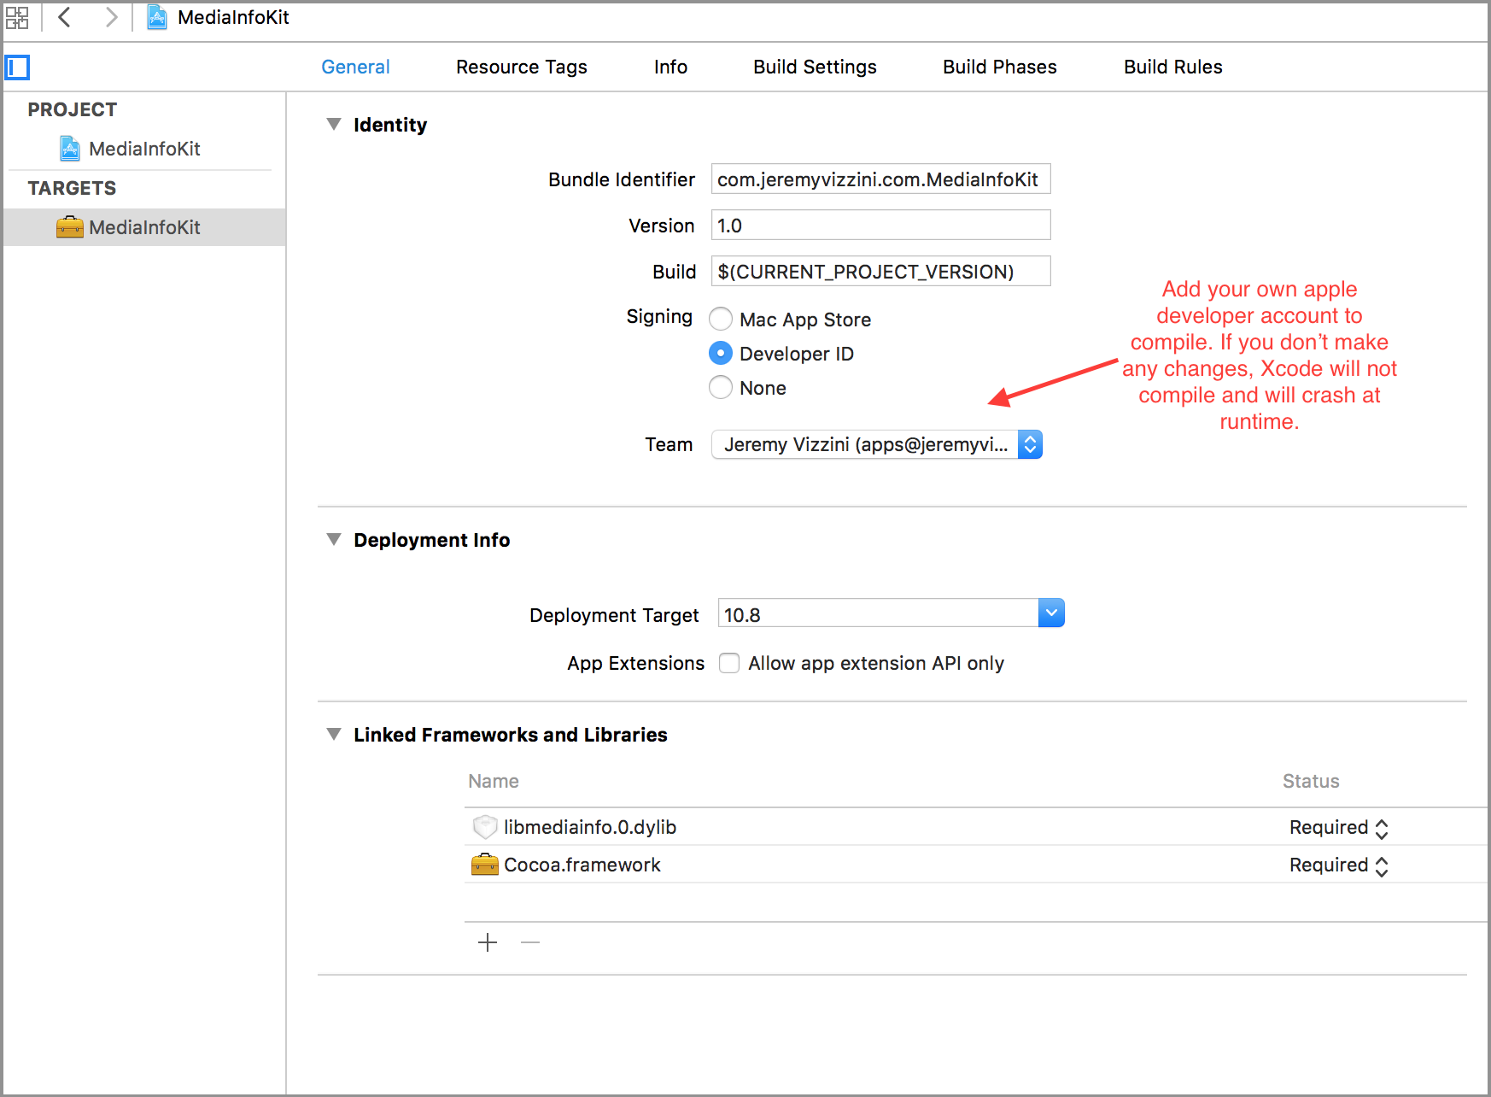Remove linked framework with minus button
This screenshot has width=1491, height=1097.
pyautogui.click(x=530, y=942)
